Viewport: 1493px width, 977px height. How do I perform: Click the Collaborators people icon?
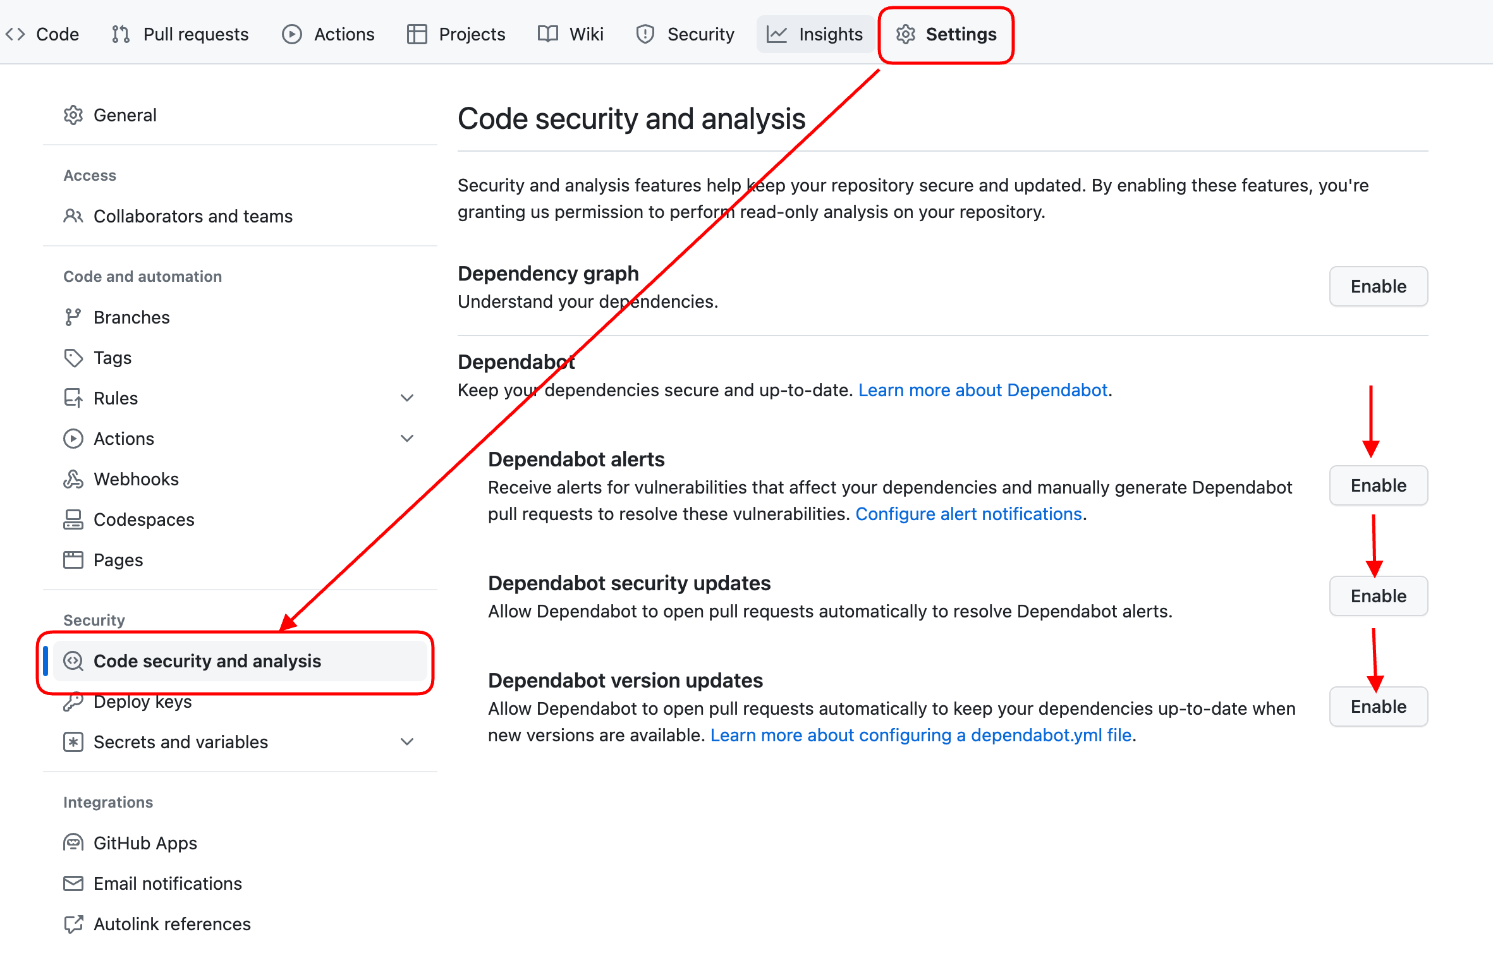73,216
